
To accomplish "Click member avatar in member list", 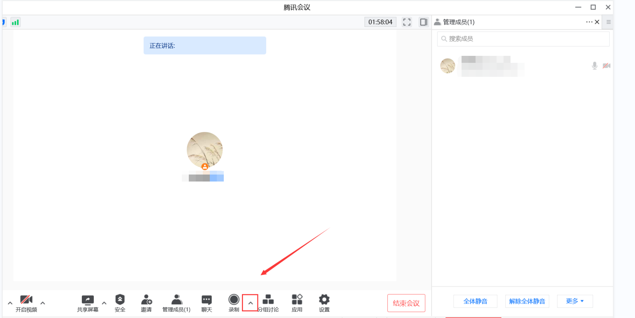I will 448,66.
